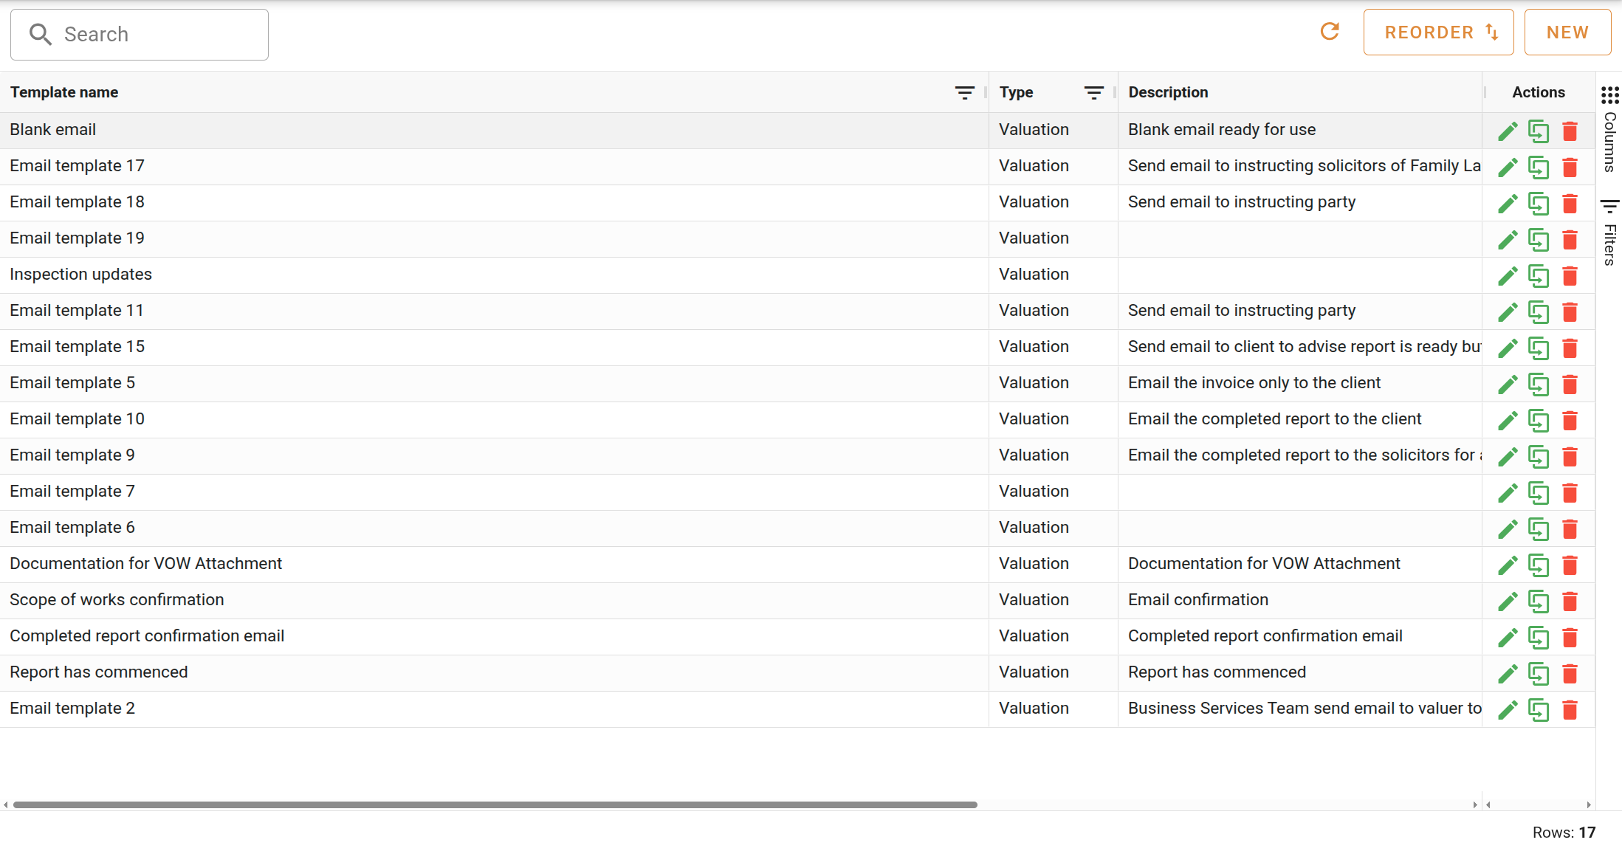The image size is (1622, 851).
Task: Edit the Inspection updates template
Action: [1508, 276]
